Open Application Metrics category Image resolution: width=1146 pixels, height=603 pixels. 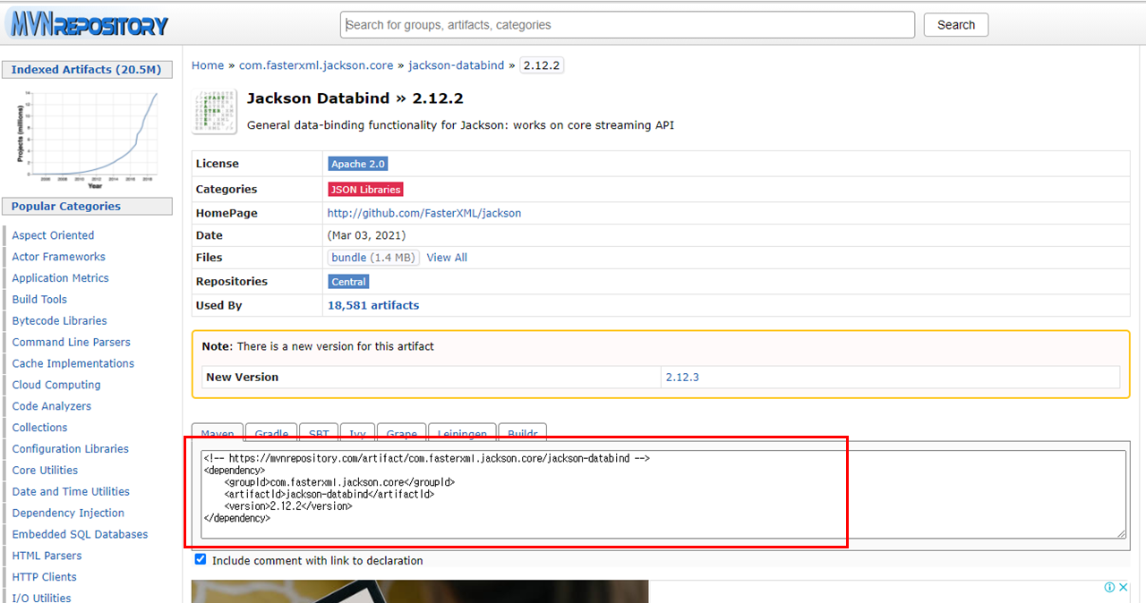coord(60,278)
